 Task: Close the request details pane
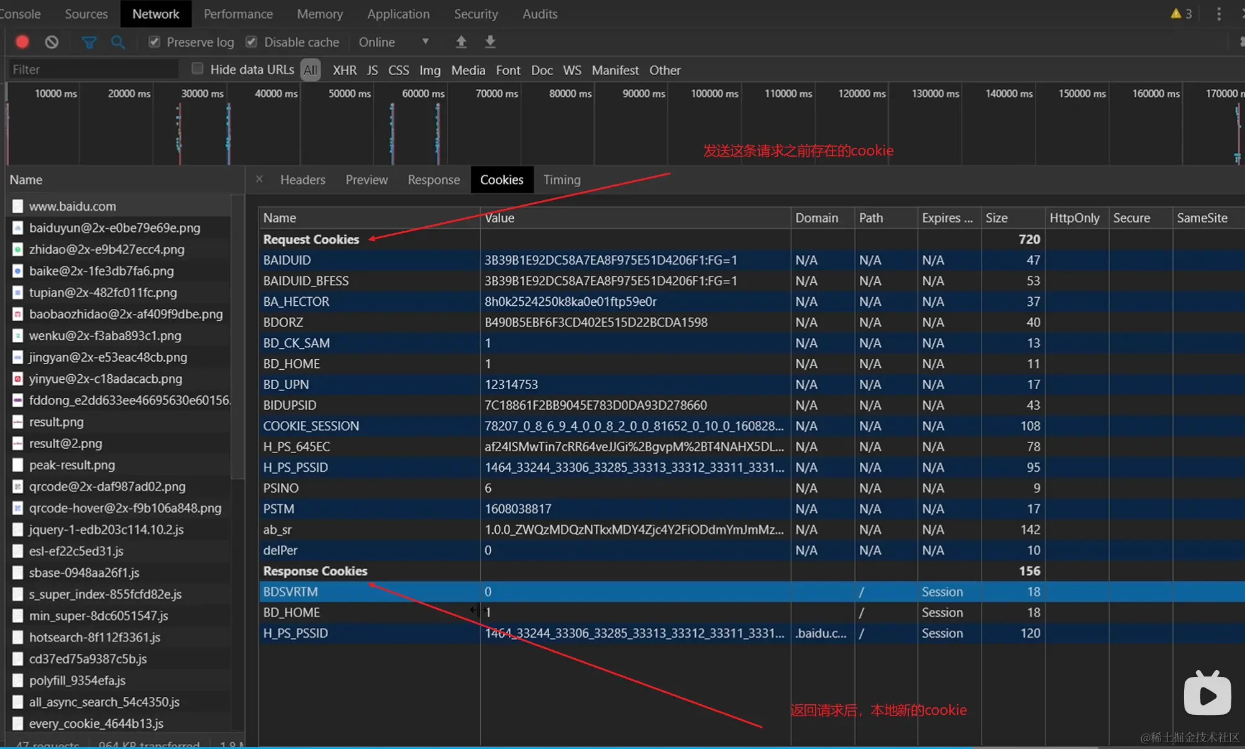[x=259, y=179]
